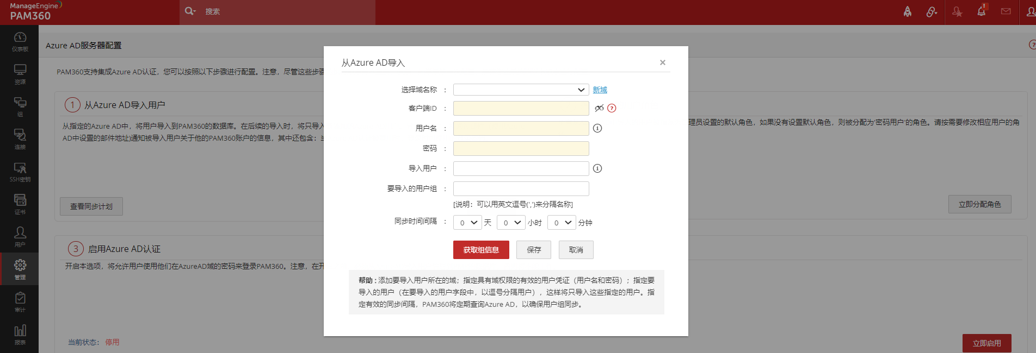Click the 查看同步计划 button

(x=91, y=206)
